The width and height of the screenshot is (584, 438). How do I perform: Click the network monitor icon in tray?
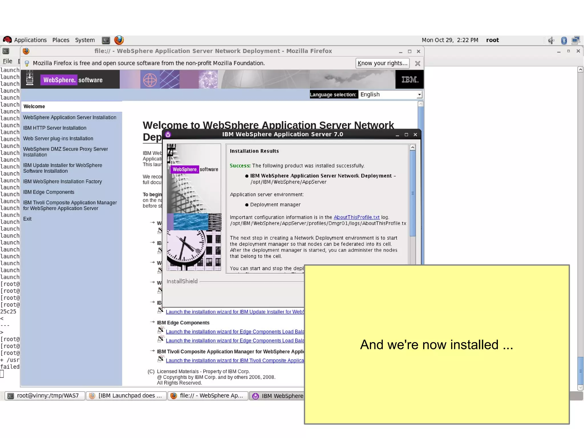click(576, 40)
